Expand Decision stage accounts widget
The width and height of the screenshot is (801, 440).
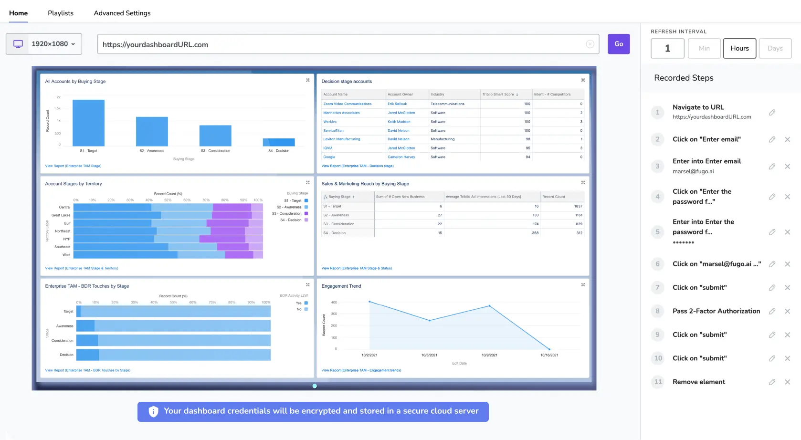(x=583, y=80)
